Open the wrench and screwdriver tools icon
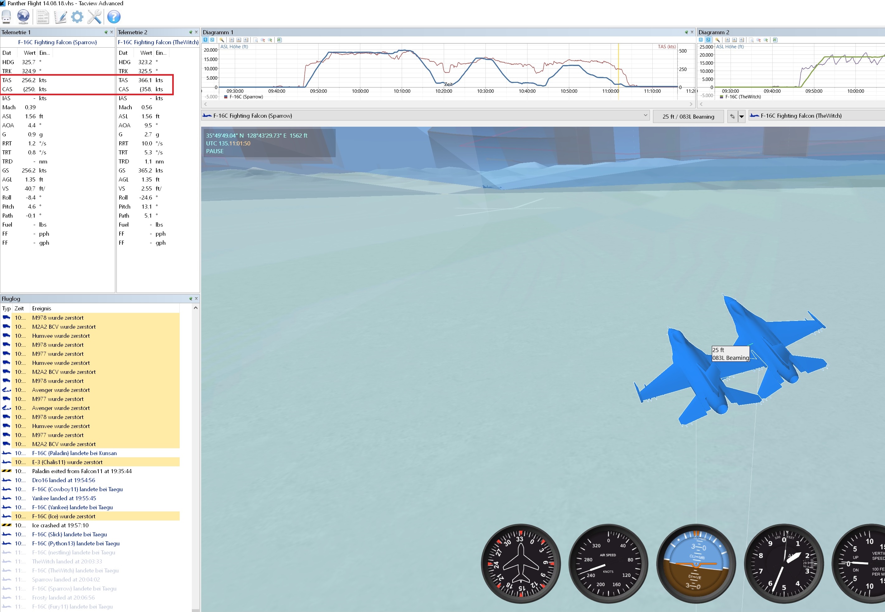The width and height of the screenshot is (885, 612). (x=95, y=16)
